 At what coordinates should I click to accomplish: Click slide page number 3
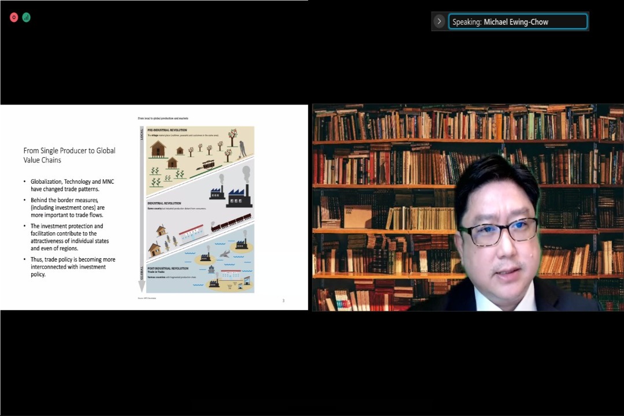[x=283, y=300]
